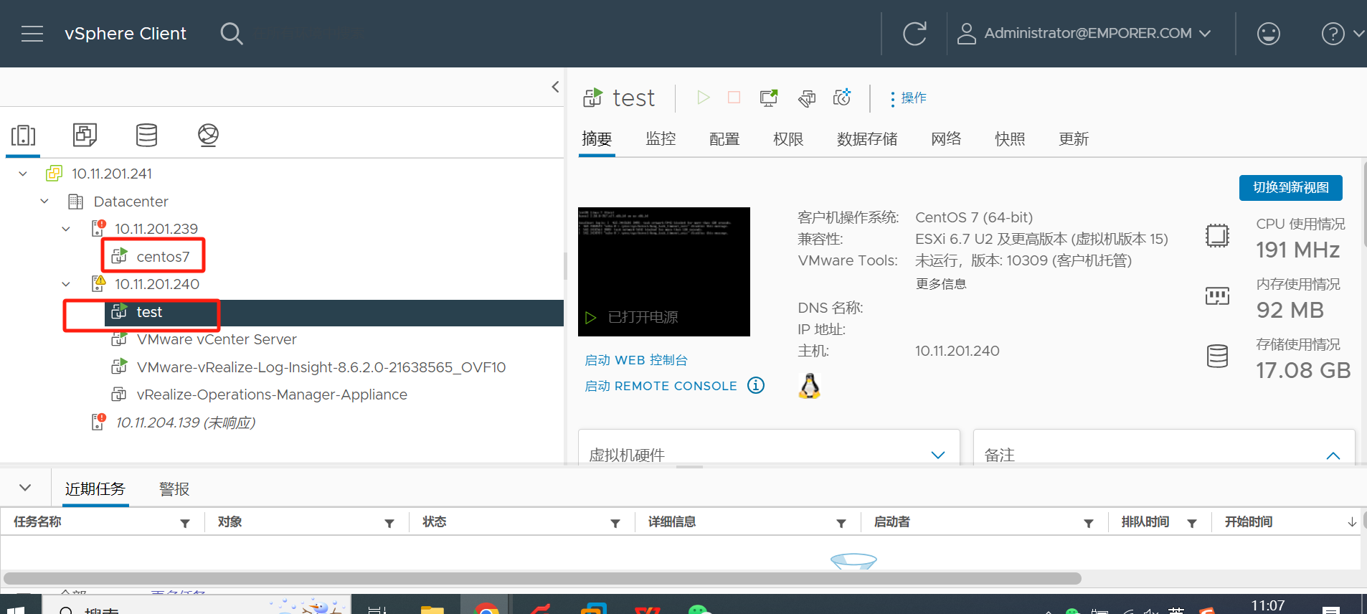Switch to Hosts and Clusters inventory view
Image resolution: width=1367 pixels, height=614 pixels.
click(23, 135)
